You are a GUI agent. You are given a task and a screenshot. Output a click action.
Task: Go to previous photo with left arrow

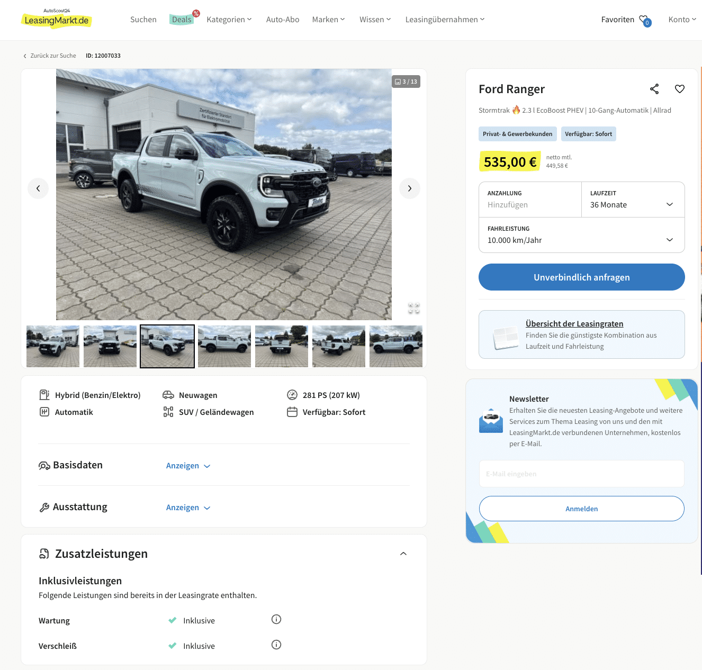click(x=38, y=188)
